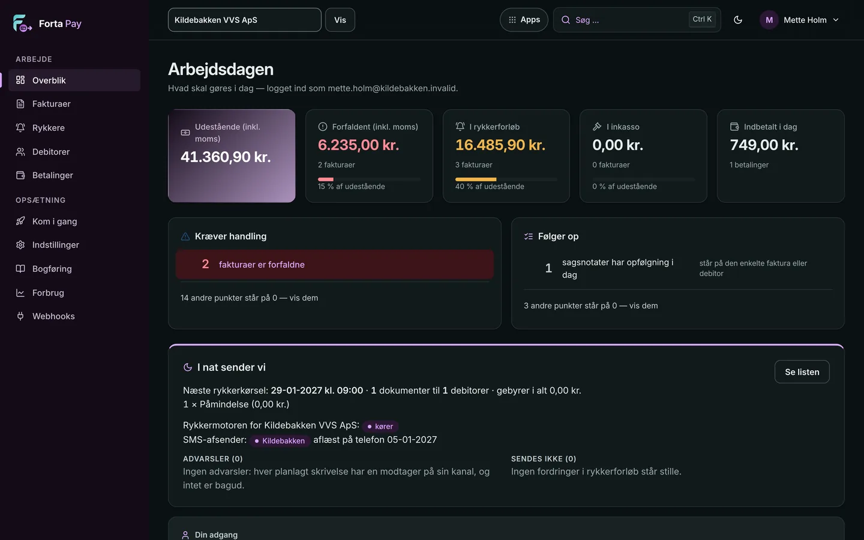Click the I rykkerforløb bell icon
The height and width of the screenshot is (540, 864).
point(460,127)
